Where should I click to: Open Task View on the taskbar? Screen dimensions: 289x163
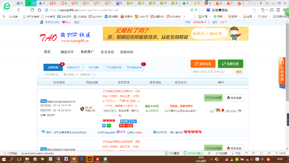click(19, 159)
